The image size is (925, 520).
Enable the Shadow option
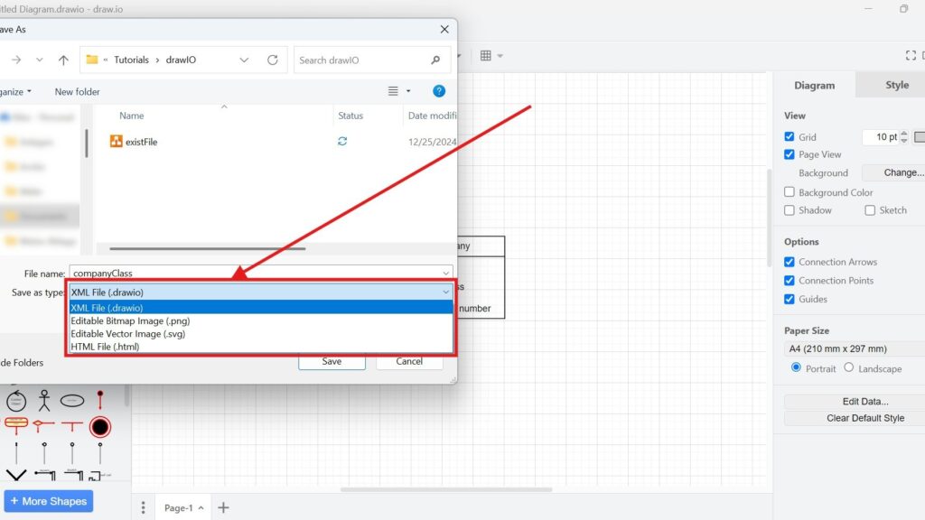(789, 209)
